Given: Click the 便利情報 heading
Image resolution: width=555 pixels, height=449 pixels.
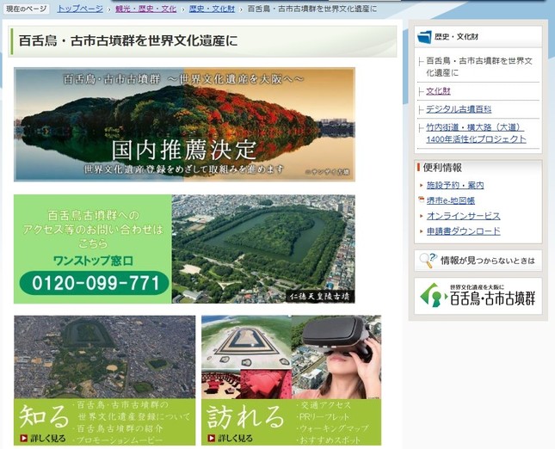Looking at the screenshot, I should click(442, 168).
